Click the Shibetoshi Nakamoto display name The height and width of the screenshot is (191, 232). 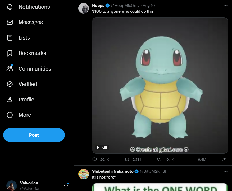click(x=113, y=171)
